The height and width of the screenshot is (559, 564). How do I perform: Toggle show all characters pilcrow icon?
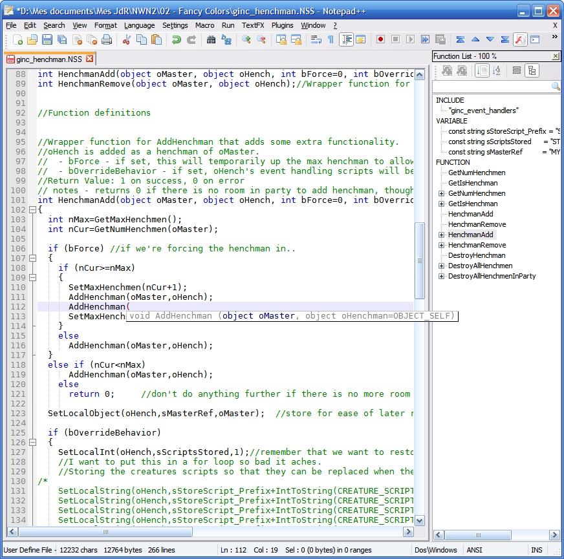tap(331, 40)
